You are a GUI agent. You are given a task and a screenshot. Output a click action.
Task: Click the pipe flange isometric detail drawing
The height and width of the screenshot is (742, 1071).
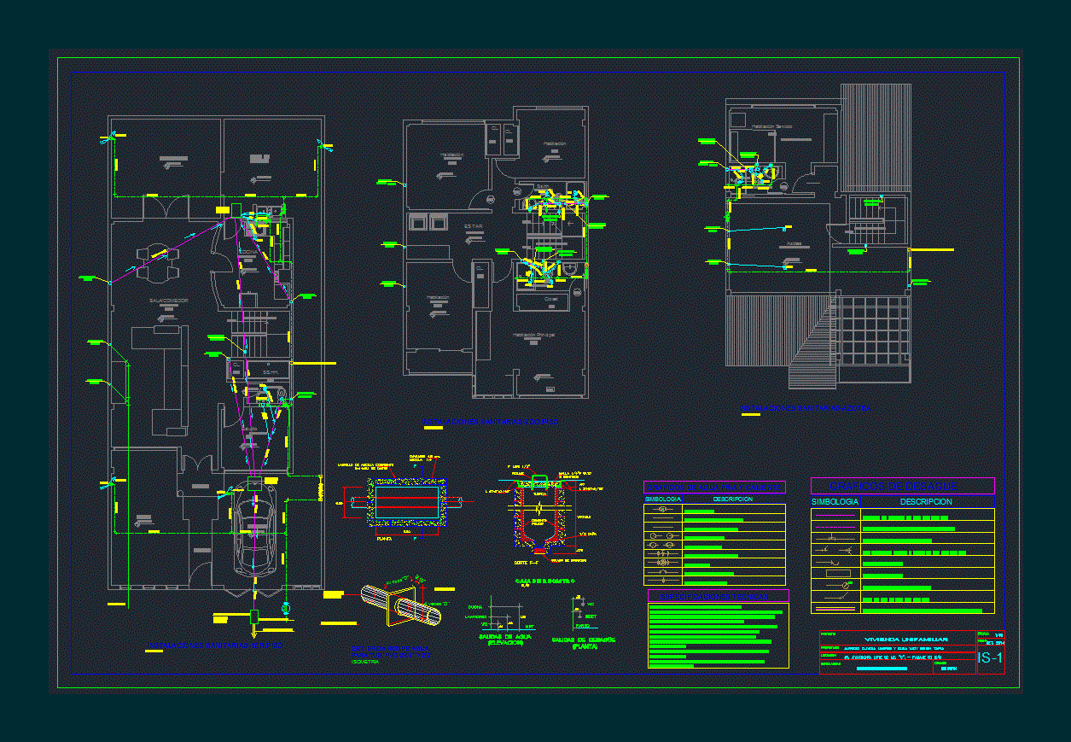tap(401, 605)
